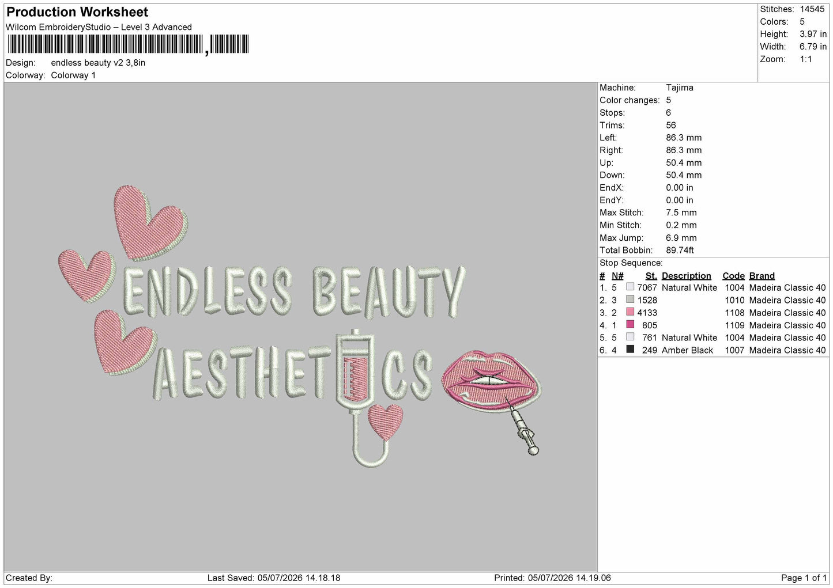Click the 'Production Worksheet' title

click(x=77, y=12)
